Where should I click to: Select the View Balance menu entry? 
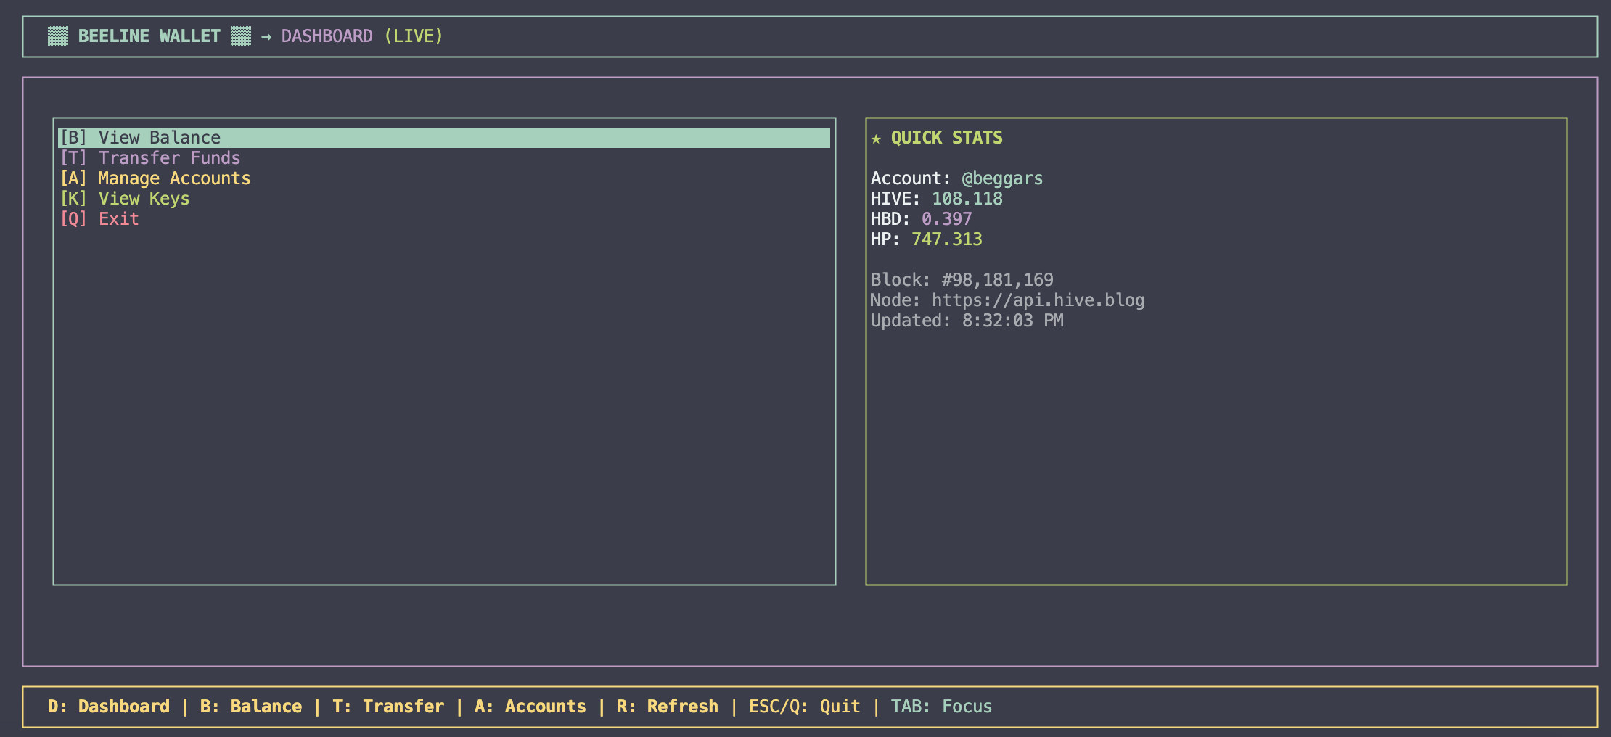[x=444, y=138]
